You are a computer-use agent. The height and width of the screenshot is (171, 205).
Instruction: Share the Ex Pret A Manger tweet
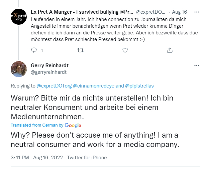pyautogui.click(x=170, y=50)
